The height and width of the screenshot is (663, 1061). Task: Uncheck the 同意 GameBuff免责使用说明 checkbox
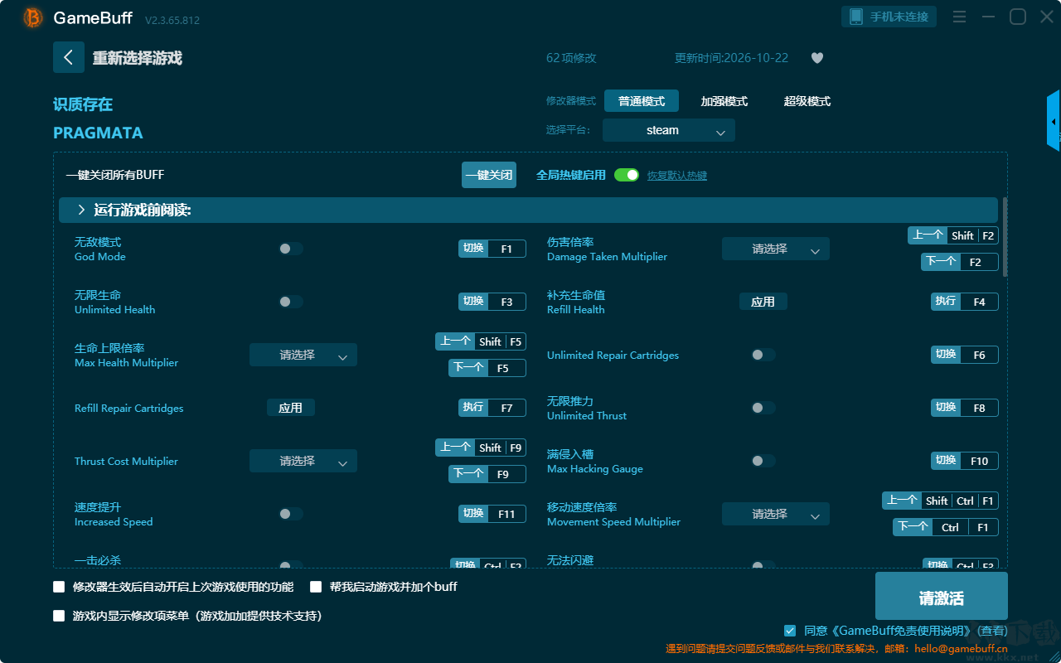point(790,631)
